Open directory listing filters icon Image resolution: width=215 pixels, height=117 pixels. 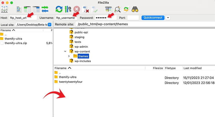tap(108, 9)
